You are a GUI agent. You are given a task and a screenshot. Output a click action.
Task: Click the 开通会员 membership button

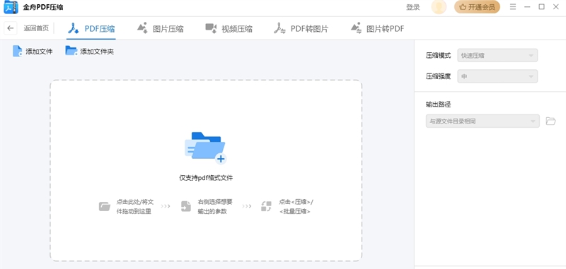coord(477,7)
